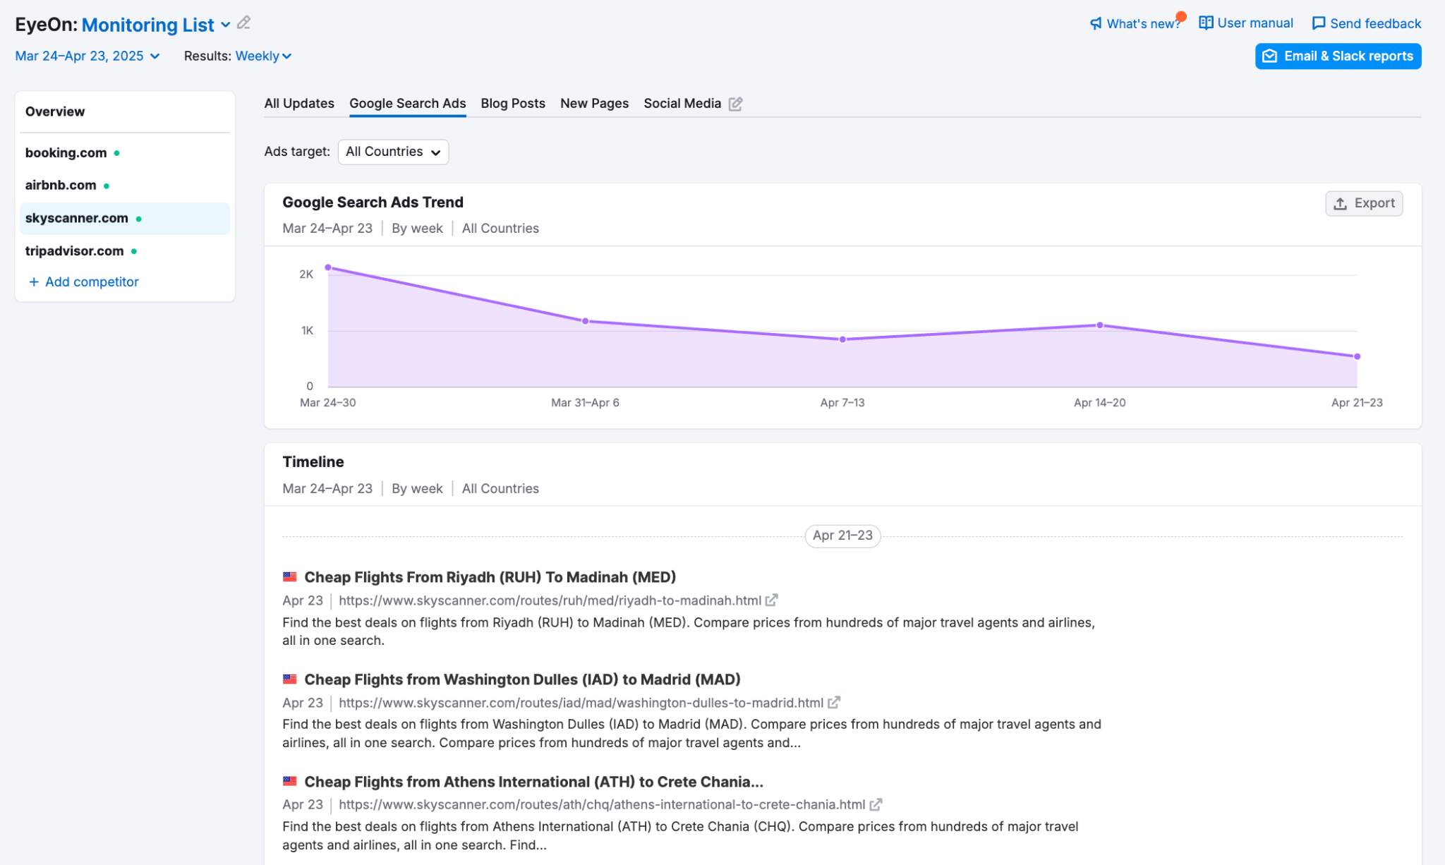
Task: Click the User manual book icon
Action: 1206,23
